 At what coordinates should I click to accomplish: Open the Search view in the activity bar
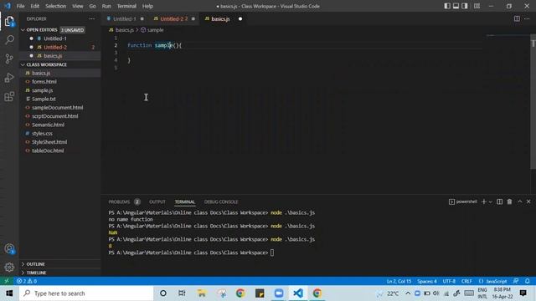(9, 40)
